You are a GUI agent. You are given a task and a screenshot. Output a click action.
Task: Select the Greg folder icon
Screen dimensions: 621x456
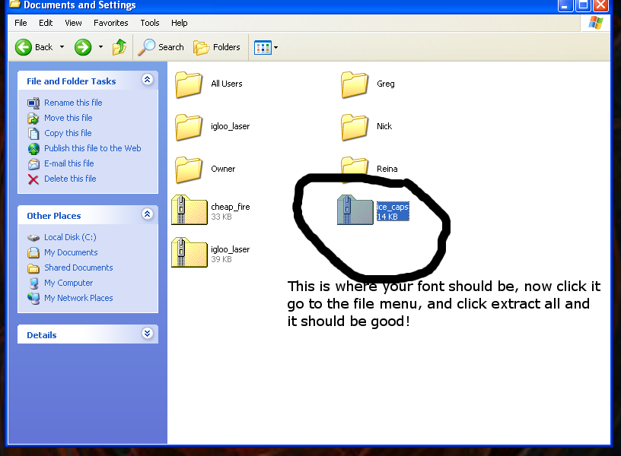pyautogui.click(x=355, y=84)
